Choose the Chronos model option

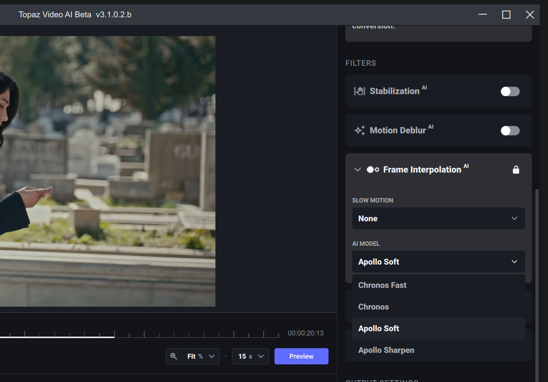[373, 307]
